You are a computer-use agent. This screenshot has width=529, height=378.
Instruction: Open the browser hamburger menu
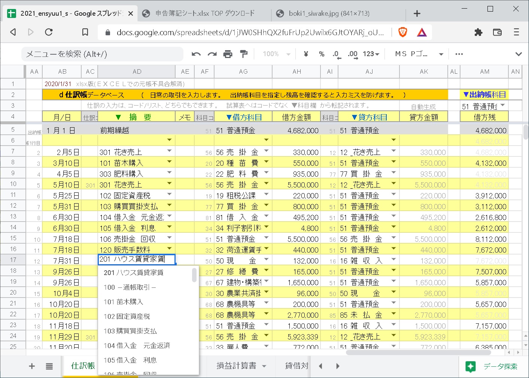pyautogui.click(x=516, y=32)
